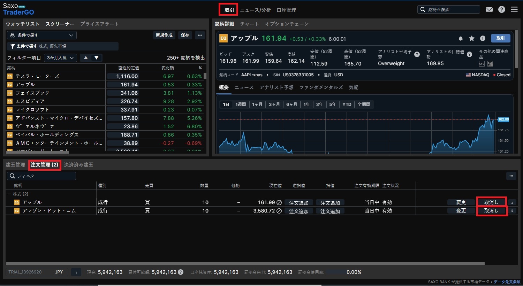Select フェイスブック in screener list

[x=32, y=93]
